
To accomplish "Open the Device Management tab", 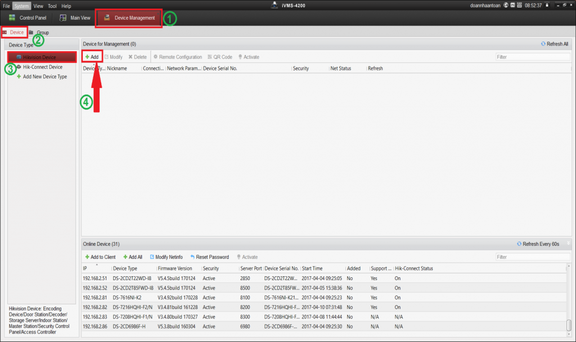I will click(x=129, y=18).
